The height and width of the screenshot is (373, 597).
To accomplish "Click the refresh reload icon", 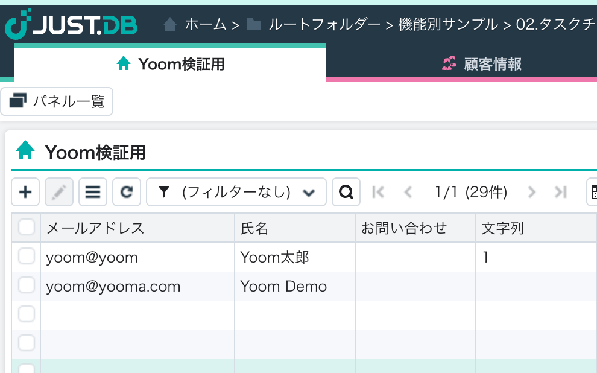I will point(126,193).
